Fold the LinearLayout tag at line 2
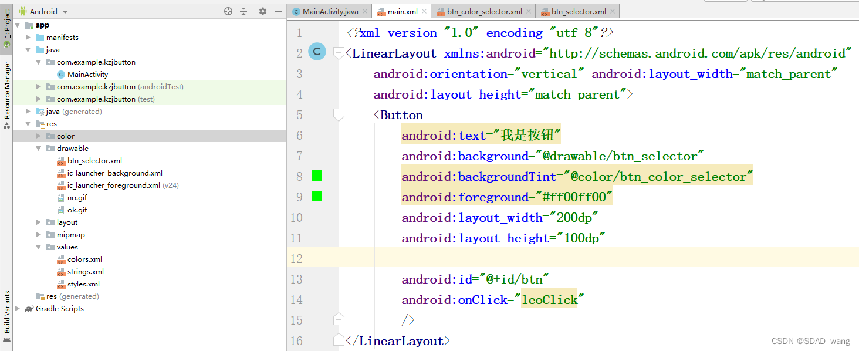This screenshot has width=859, height=351. click(339, 53)
